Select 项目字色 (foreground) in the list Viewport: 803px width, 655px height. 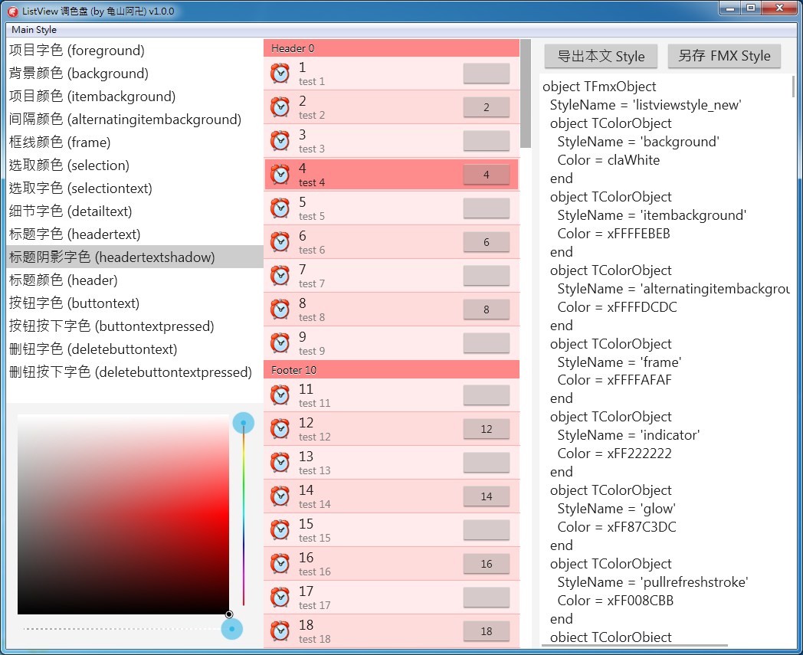point(135,51)
